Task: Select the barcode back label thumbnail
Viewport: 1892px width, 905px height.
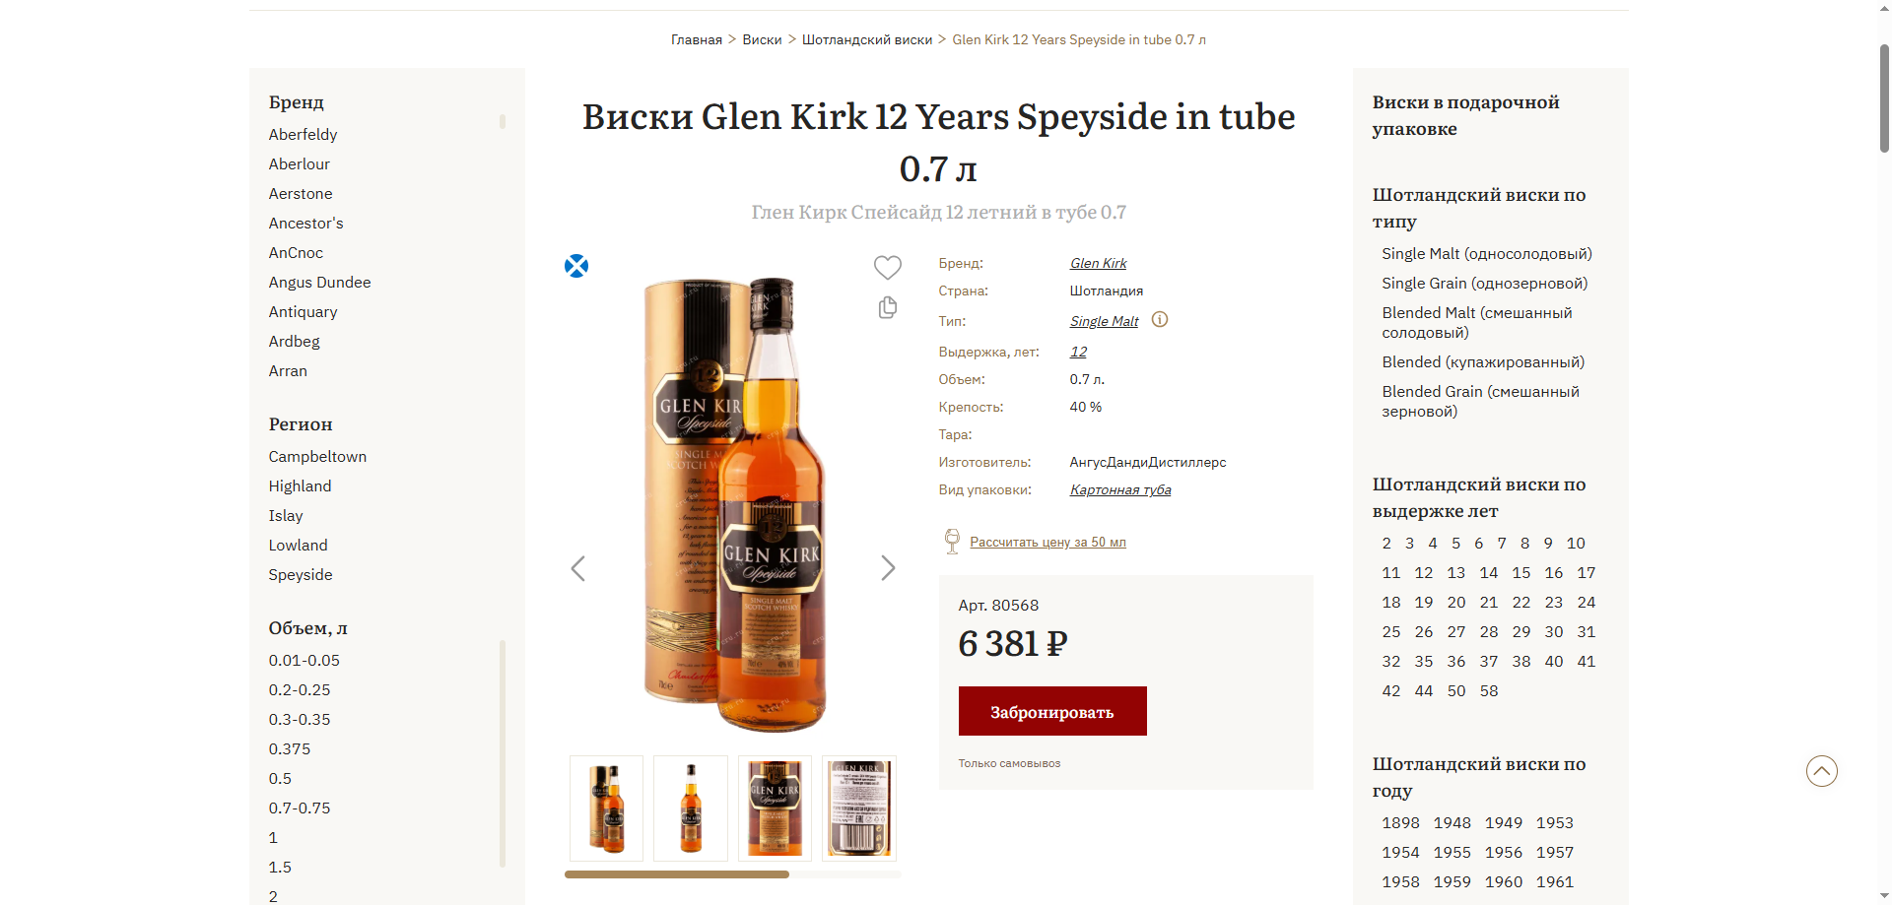Action: point(859,808)
